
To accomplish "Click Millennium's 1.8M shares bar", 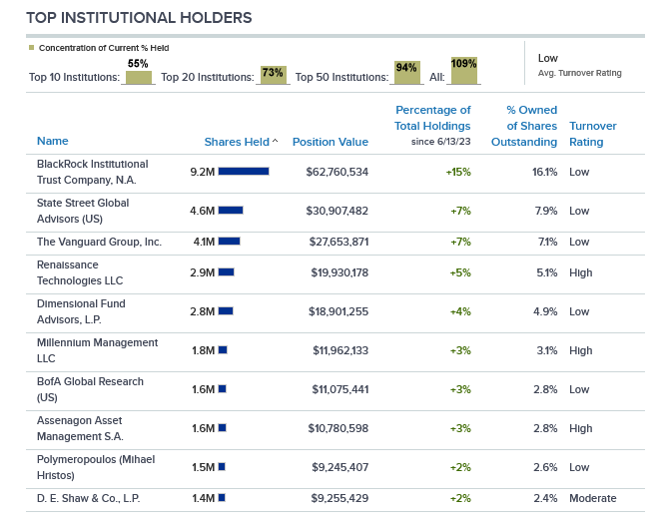I will pos(223,350).
